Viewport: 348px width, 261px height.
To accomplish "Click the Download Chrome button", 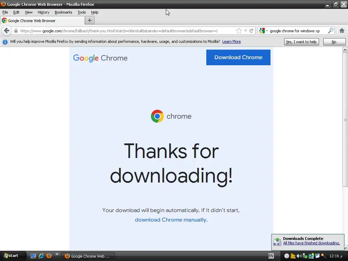I will (x=238, y=57).
